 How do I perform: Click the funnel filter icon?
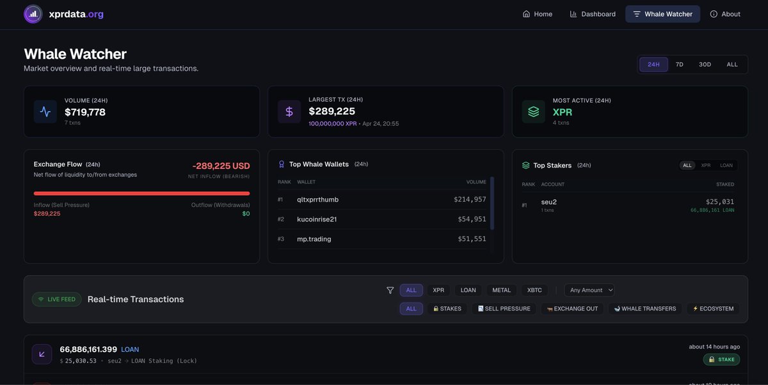click(x=390, y=290)
